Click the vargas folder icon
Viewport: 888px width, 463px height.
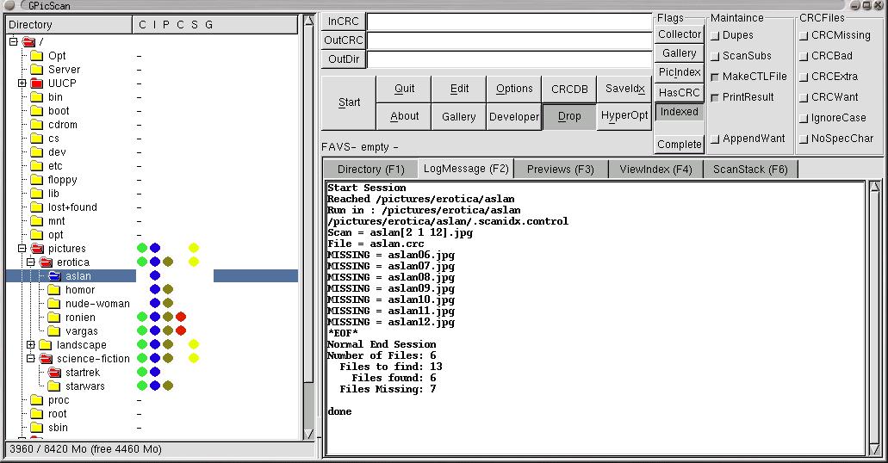click(54, 331)
